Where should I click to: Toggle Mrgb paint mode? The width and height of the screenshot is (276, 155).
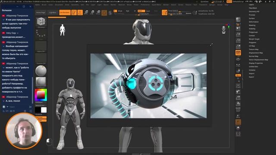click(x=120, y=11)
